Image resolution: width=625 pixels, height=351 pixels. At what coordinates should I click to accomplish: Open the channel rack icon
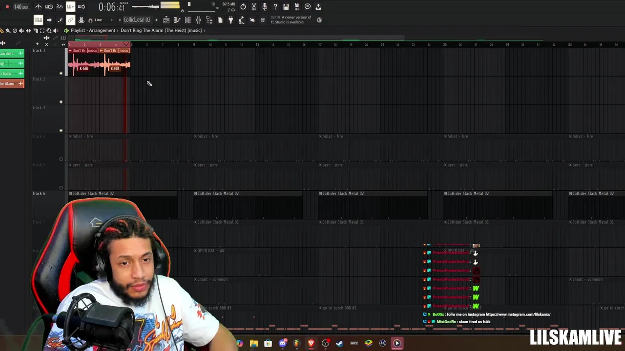point(188,20)
